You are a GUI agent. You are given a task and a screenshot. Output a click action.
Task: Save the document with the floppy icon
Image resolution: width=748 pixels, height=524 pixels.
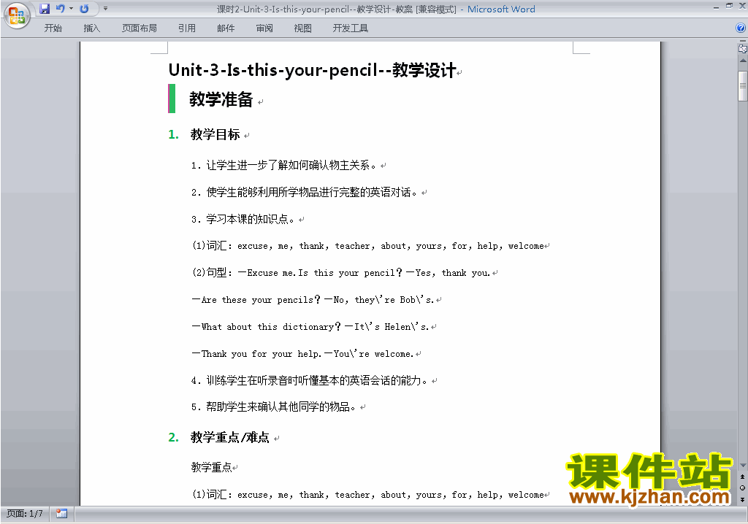[45, 9]
